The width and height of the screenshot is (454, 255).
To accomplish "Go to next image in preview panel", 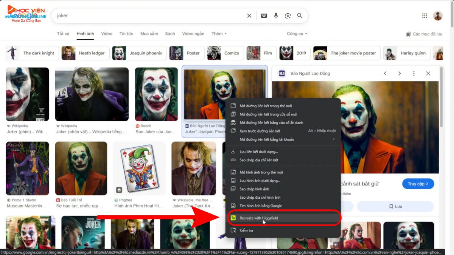I will tap(399, 74).
